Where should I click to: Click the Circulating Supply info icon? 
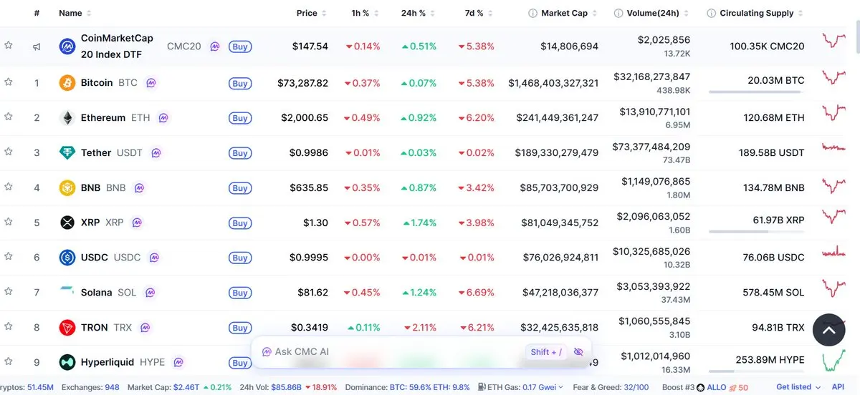click(712, 13)
